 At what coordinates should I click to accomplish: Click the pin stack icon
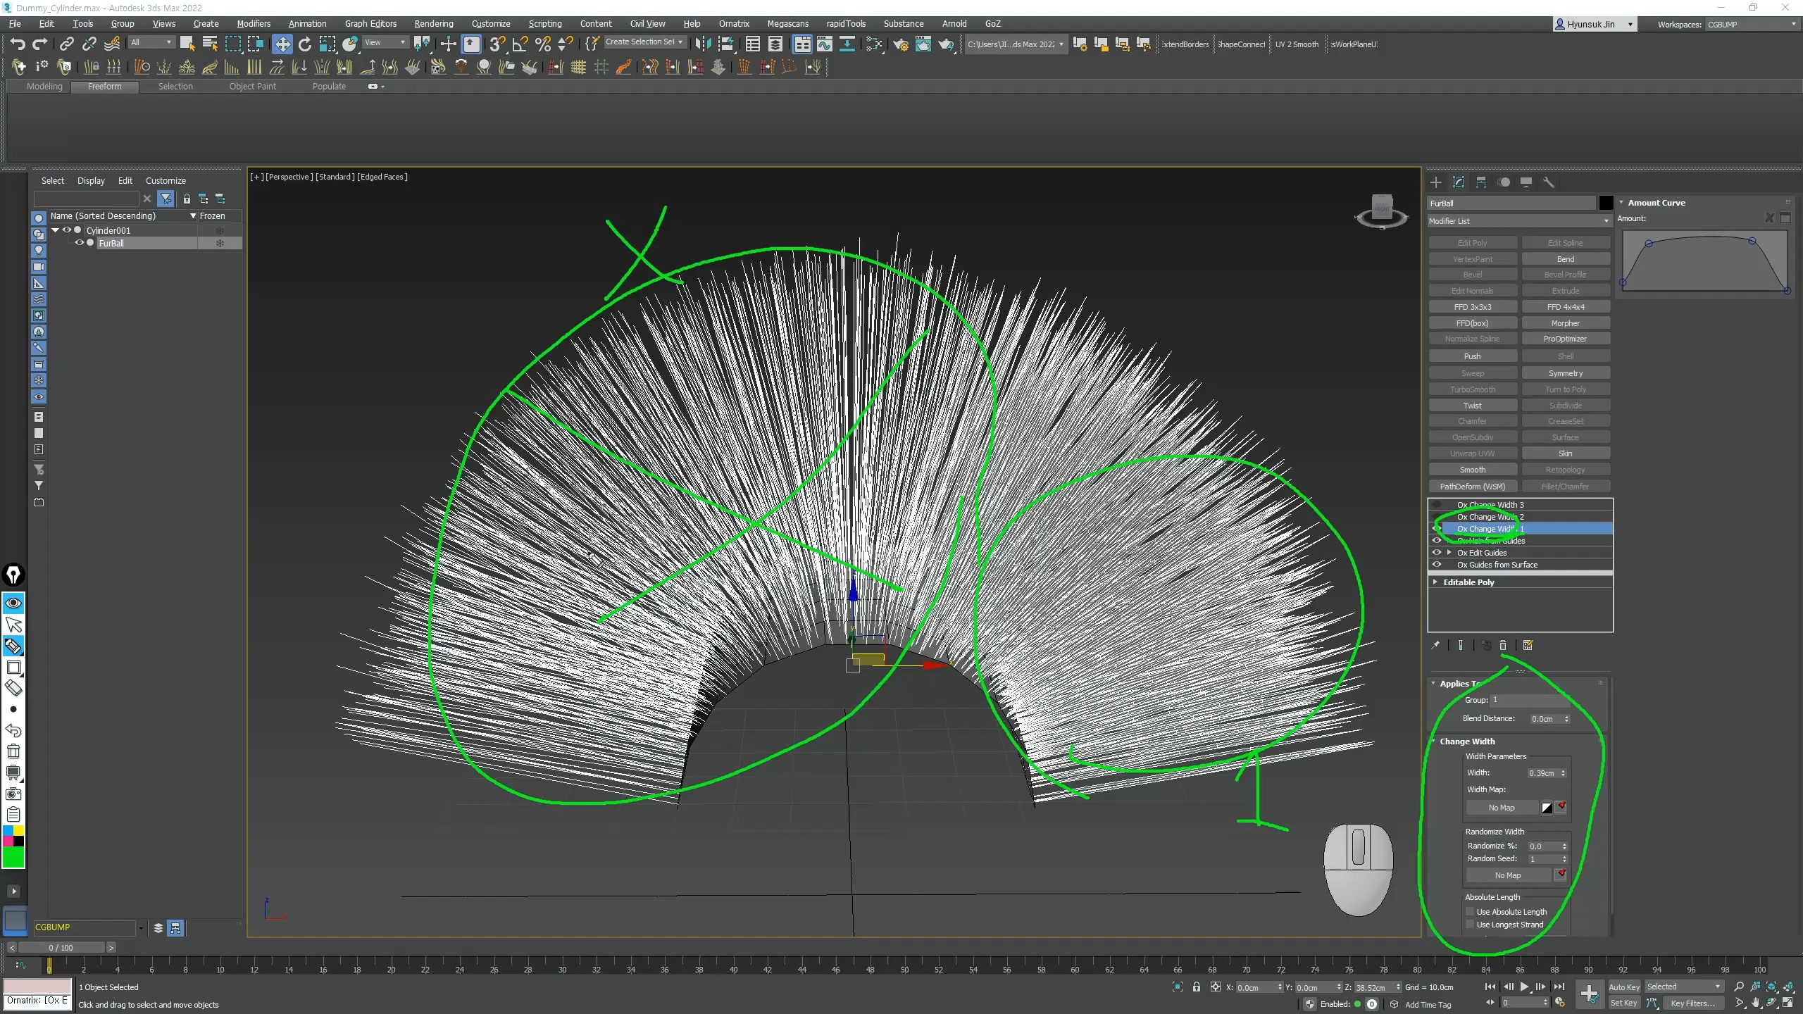pos(1435,645)
